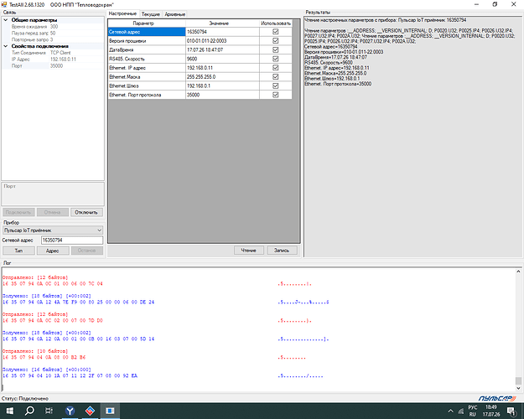Click value cell 010-01.011-22.0003

[222, 41]
